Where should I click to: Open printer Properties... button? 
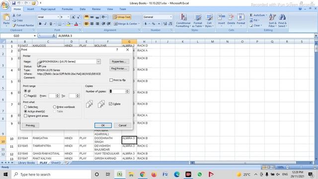119,62
